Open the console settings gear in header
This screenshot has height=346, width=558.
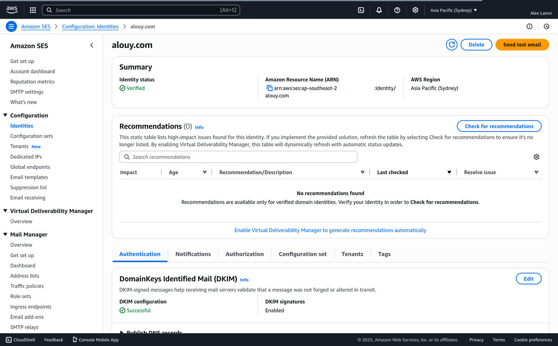415,10
